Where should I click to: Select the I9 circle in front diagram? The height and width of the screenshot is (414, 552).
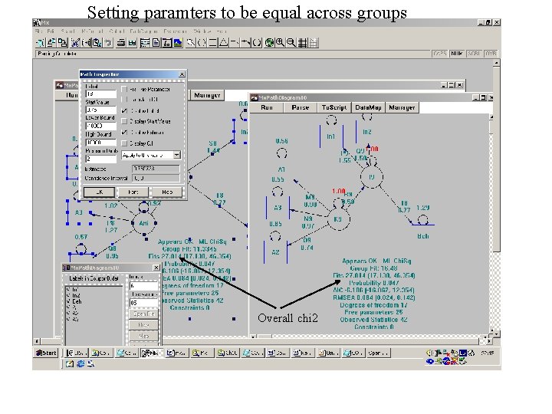[372, 177]
